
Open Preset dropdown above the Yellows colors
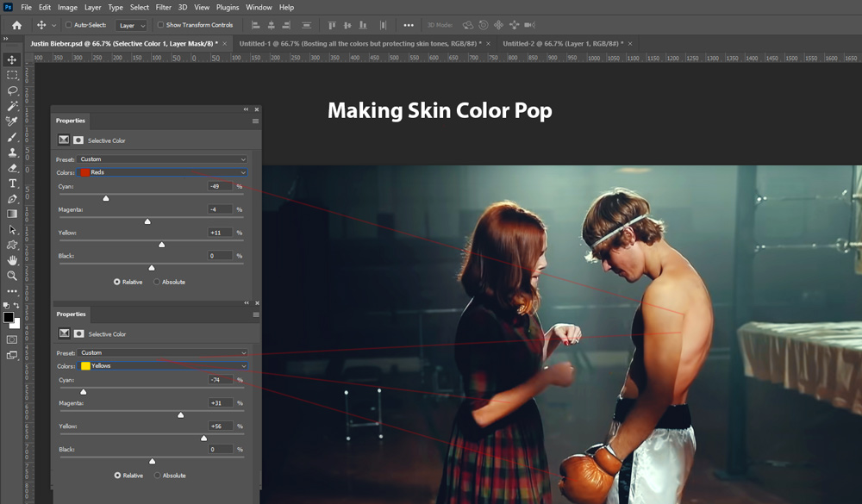click(163, 353)
